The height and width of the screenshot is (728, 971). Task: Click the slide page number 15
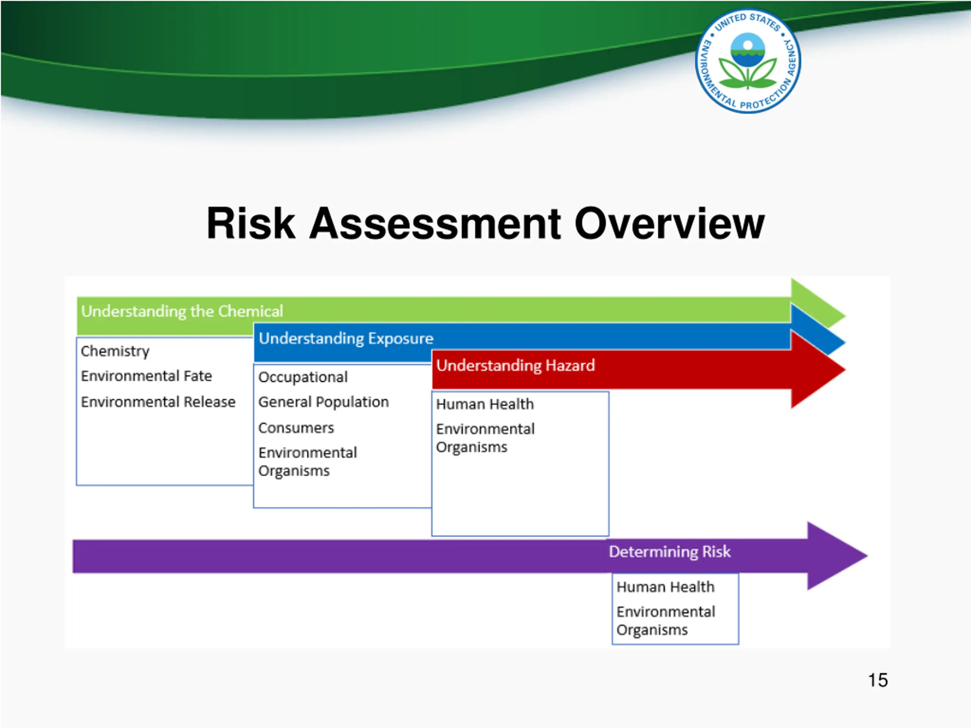pyautogui.click(x=878, y=680)
